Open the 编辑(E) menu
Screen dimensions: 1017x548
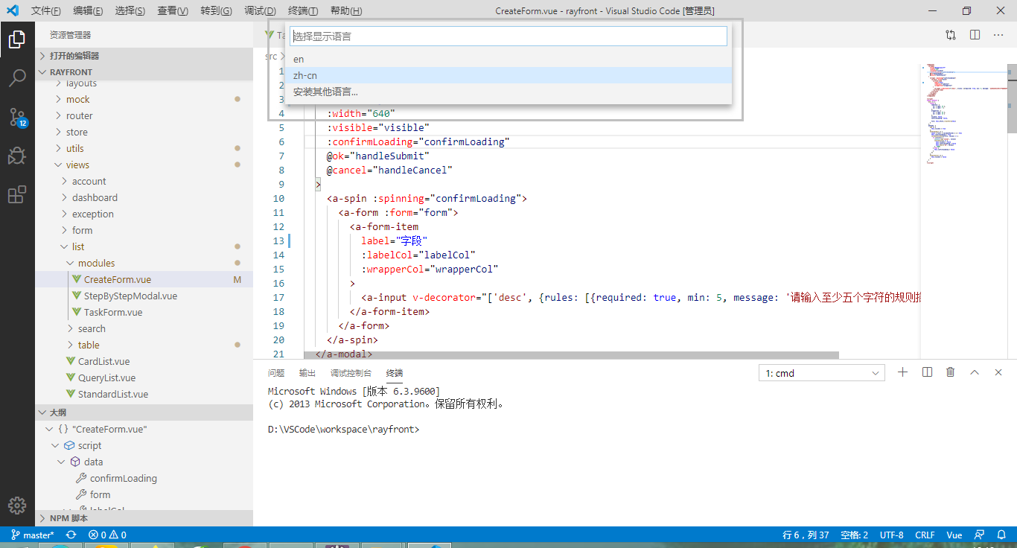click(89, 10)
